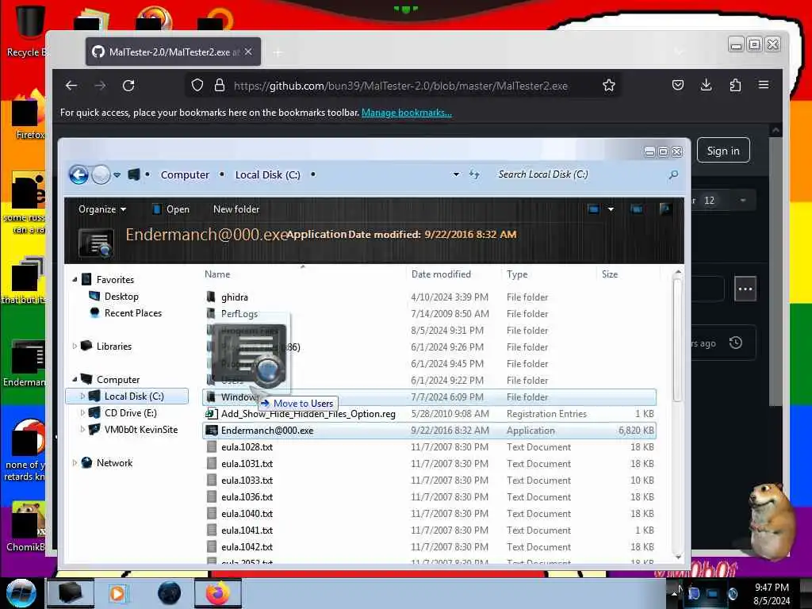Screen dimensions: 812x609
Task: Expand CD Drive (E:) tree node
Action: point(82,412)
